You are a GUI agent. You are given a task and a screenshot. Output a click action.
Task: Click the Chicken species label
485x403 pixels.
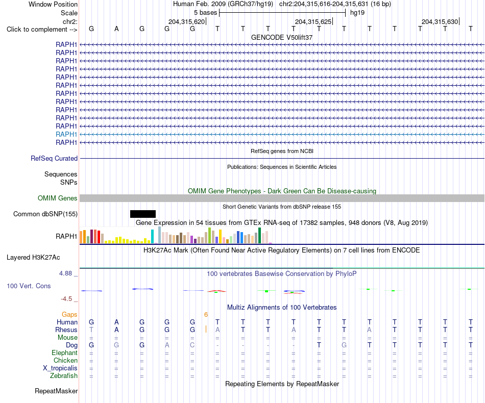click(65, 360)
